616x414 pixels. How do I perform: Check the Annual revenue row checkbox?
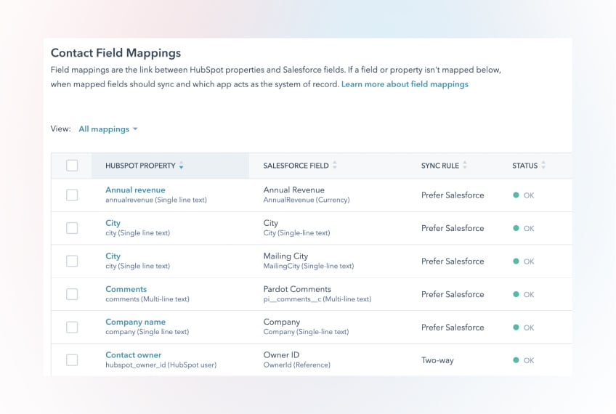point(72,195)
